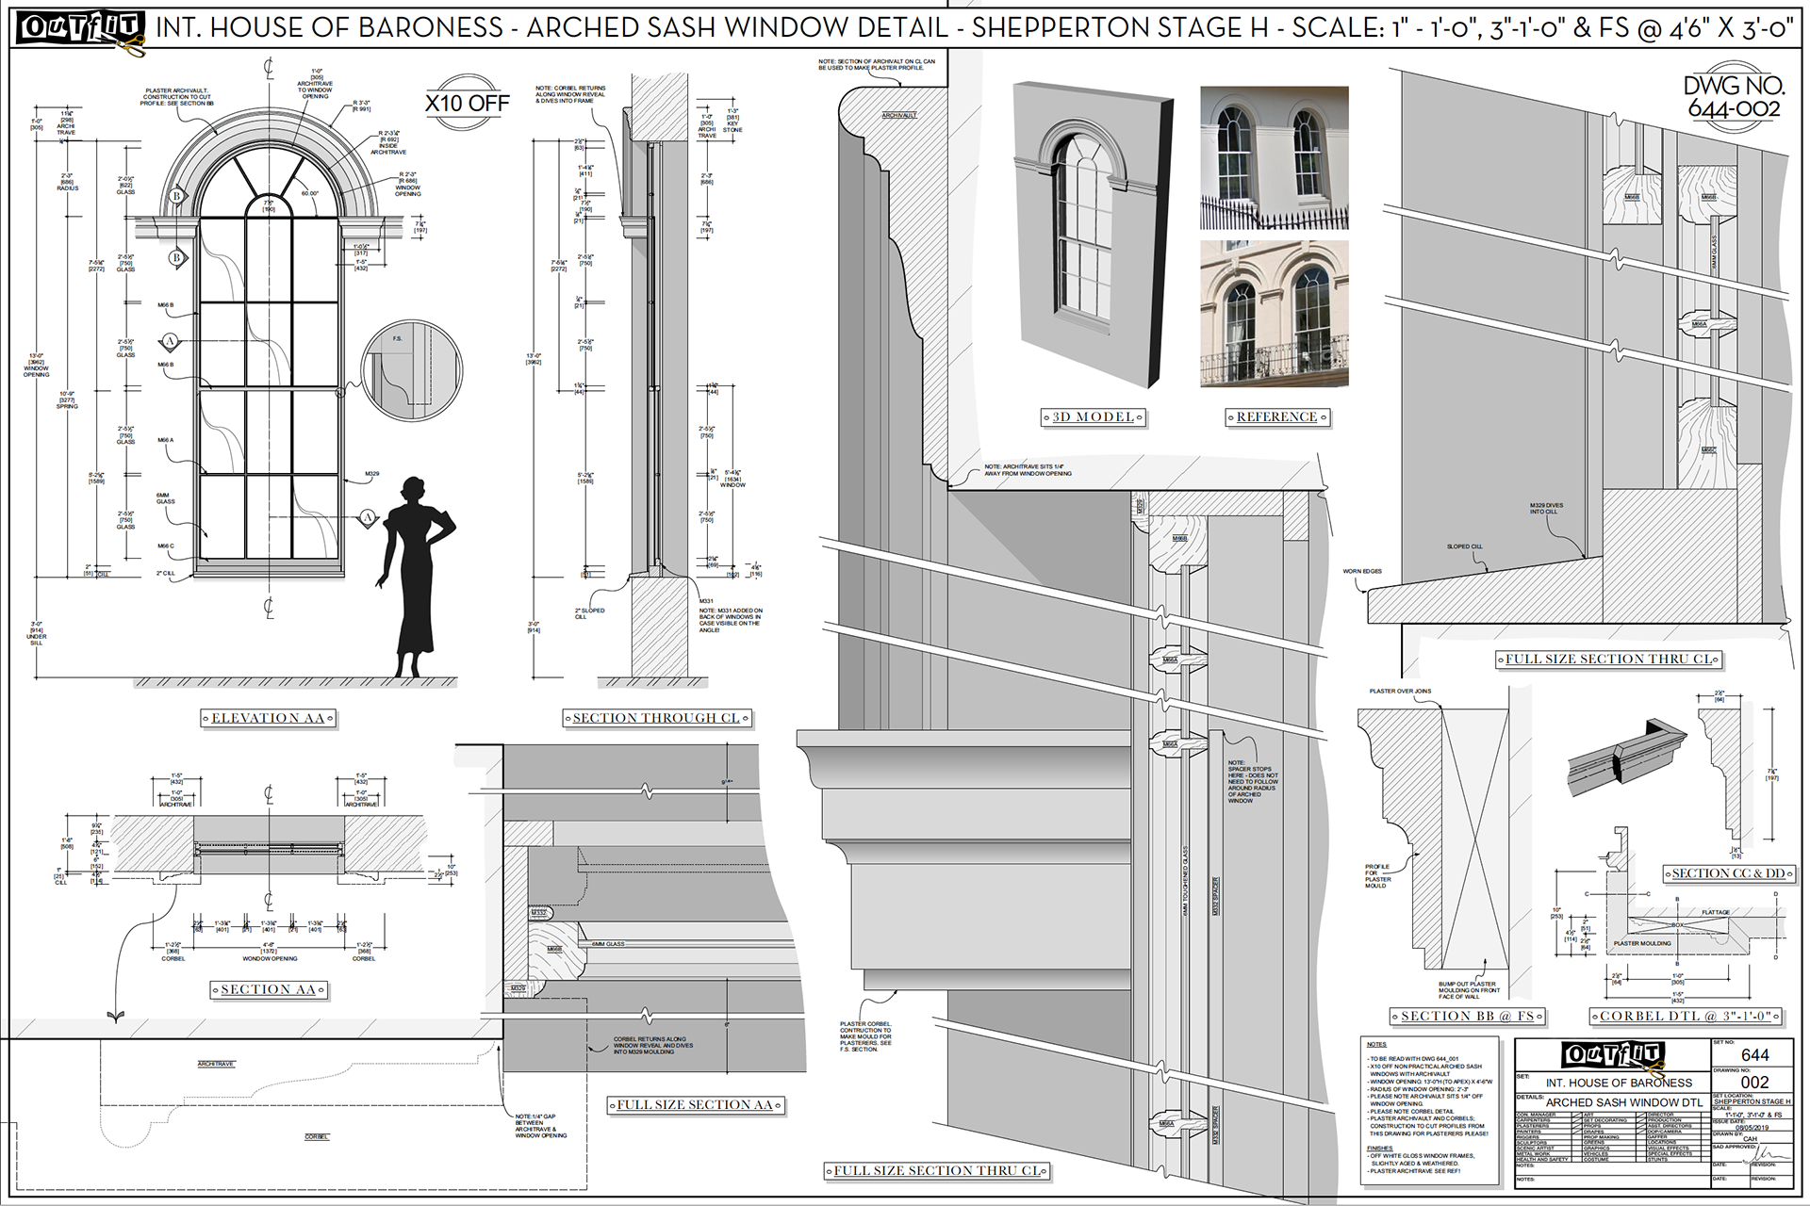
Task: Click the CORBEL RETURNS ALONG WINDOW REVEAL note near M329
Action: 653,1046
